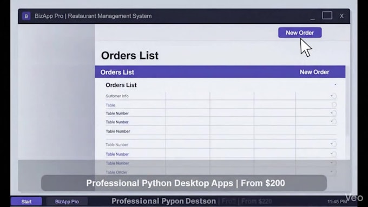Screen dimensions: 368x207
Task: Click the purple New Order button
Action: [x=300, y=32]
